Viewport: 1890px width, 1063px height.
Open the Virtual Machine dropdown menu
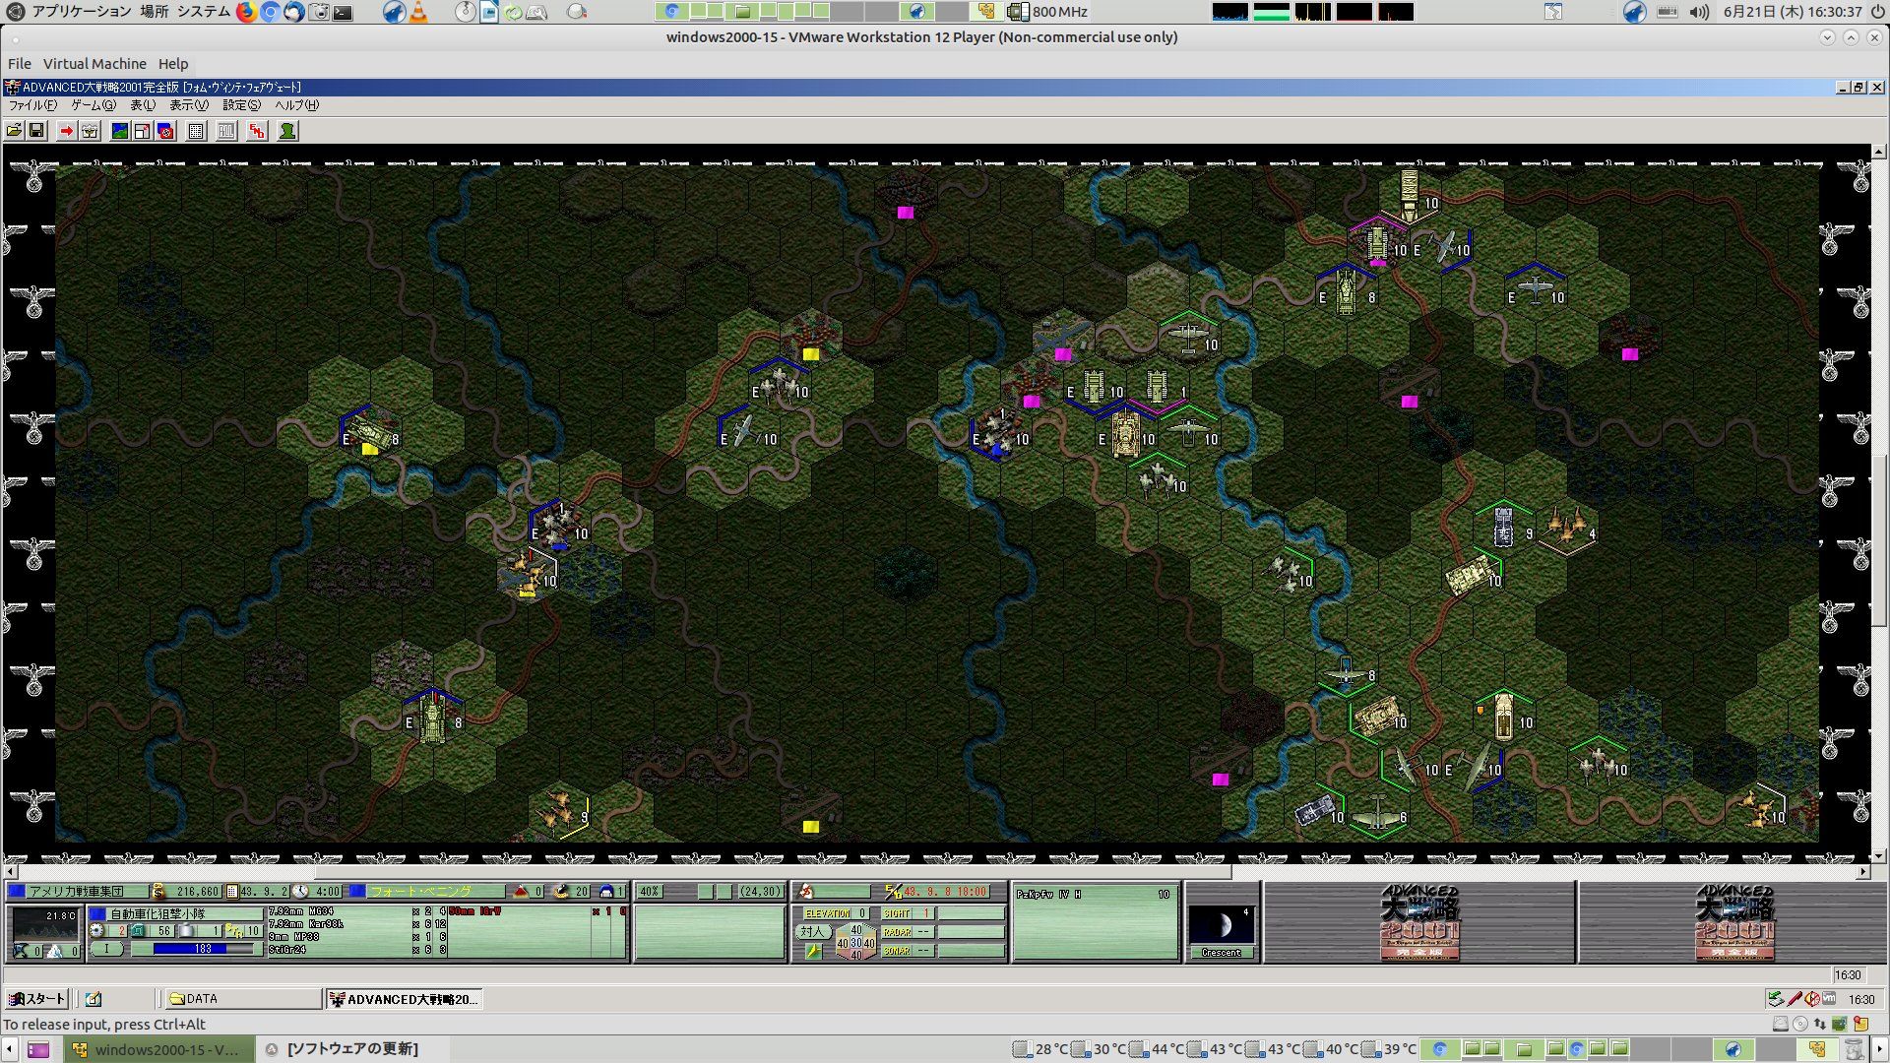point(94,64)
